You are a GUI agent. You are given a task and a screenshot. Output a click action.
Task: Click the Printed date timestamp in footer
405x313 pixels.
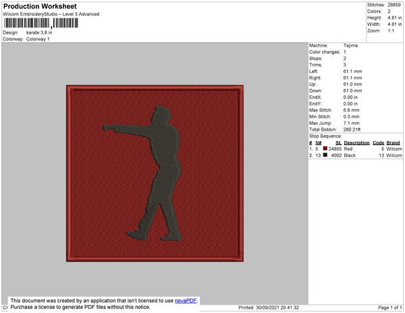pos(269,308)
